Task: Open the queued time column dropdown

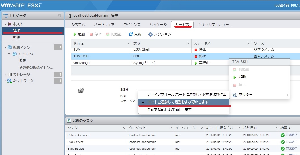Action: point(239,128)
